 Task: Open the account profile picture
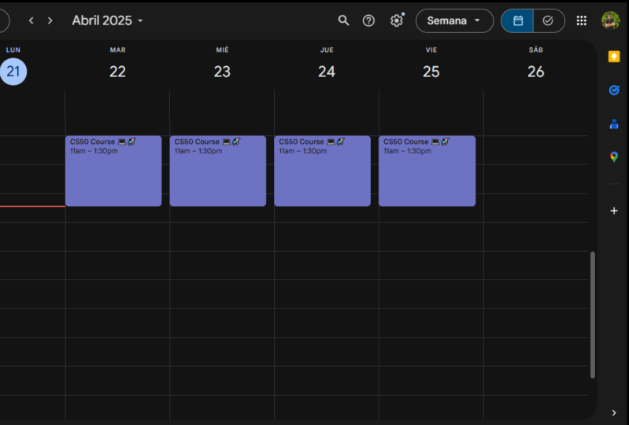click(610, 20)
